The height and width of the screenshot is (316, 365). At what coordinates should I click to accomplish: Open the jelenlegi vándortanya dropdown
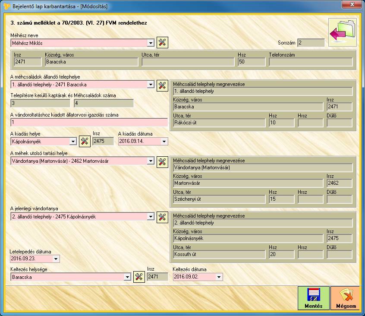(x=151, y=217)
